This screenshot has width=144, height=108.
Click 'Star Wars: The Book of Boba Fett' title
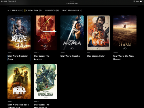coord(18,106)
